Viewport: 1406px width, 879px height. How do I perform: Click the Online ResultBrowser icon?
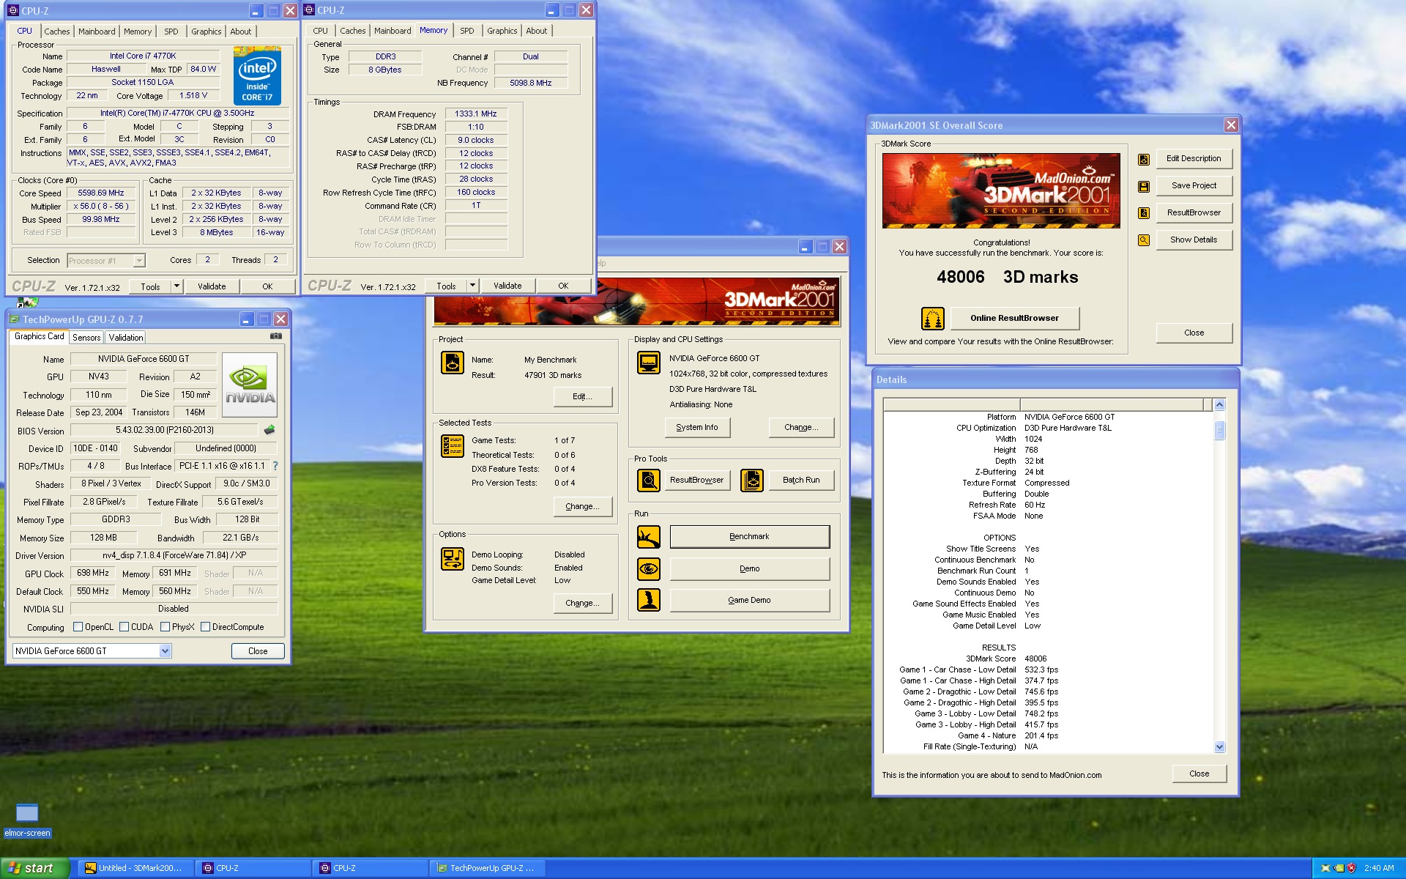click(x=932, y=319)
